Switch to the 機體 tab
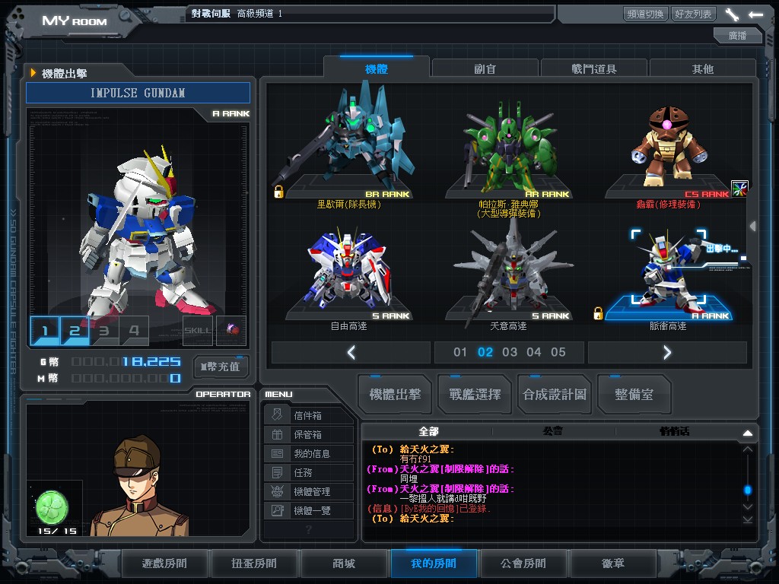The image size is (779, 584). (x=376, y=69)
